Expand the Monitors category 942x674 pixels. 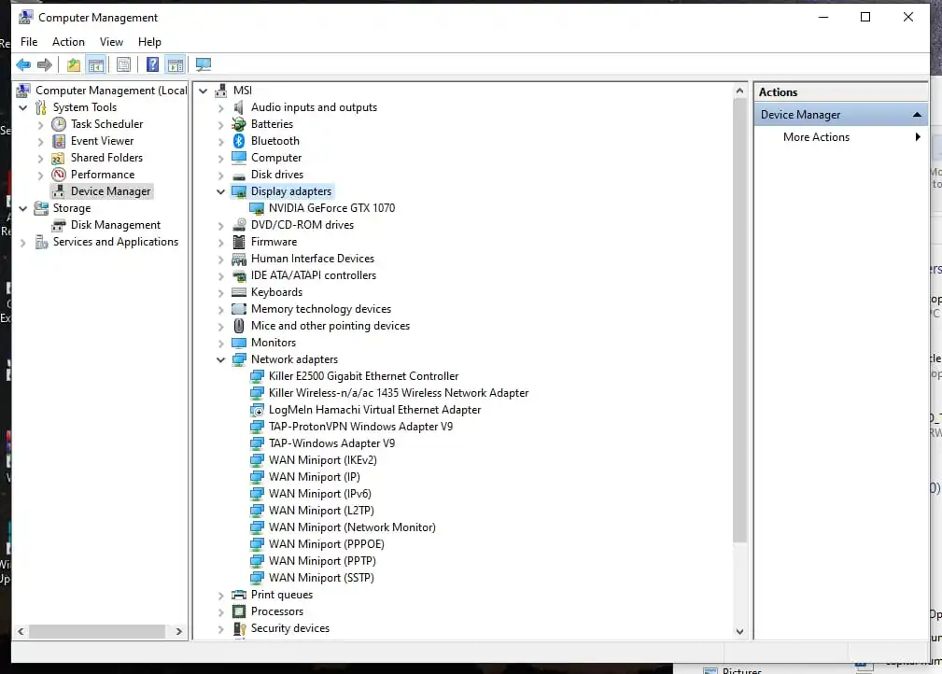(x=220, y=344)
